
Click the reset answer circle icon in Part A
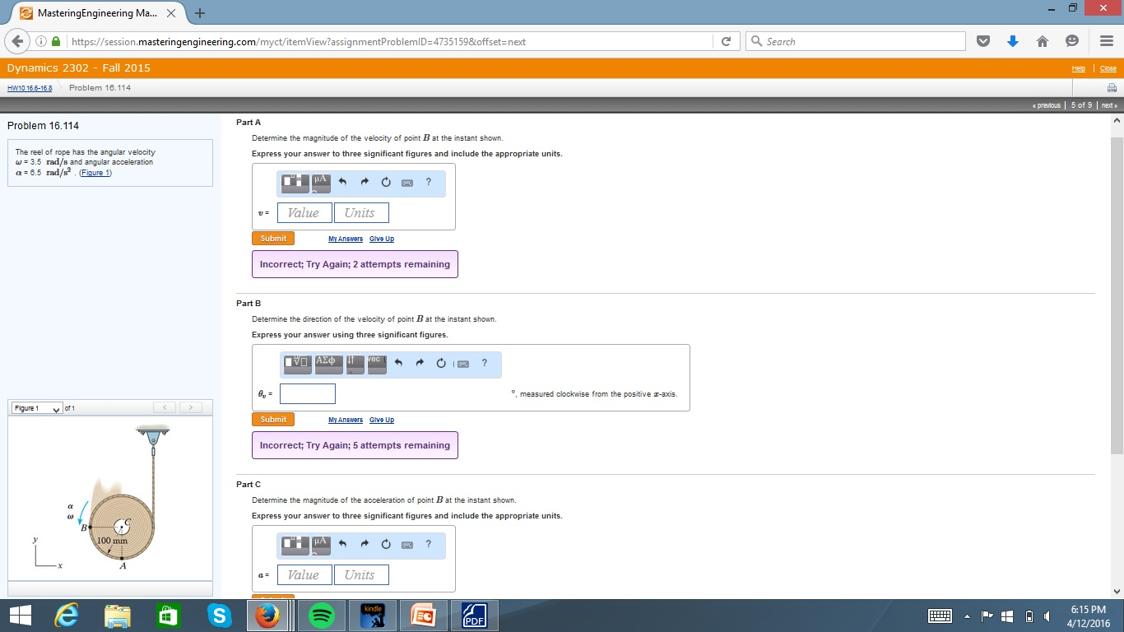386,184
